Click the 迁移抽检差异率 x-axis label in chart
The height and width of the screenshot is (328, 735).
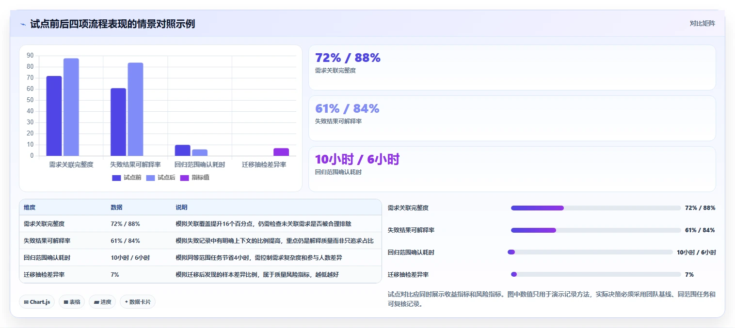264,164
